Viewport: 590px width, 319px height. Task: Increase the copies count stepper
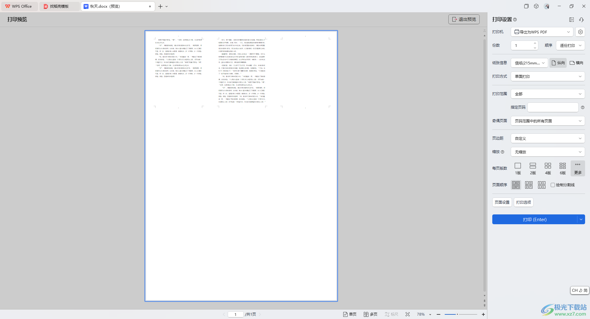coord(535,43)
